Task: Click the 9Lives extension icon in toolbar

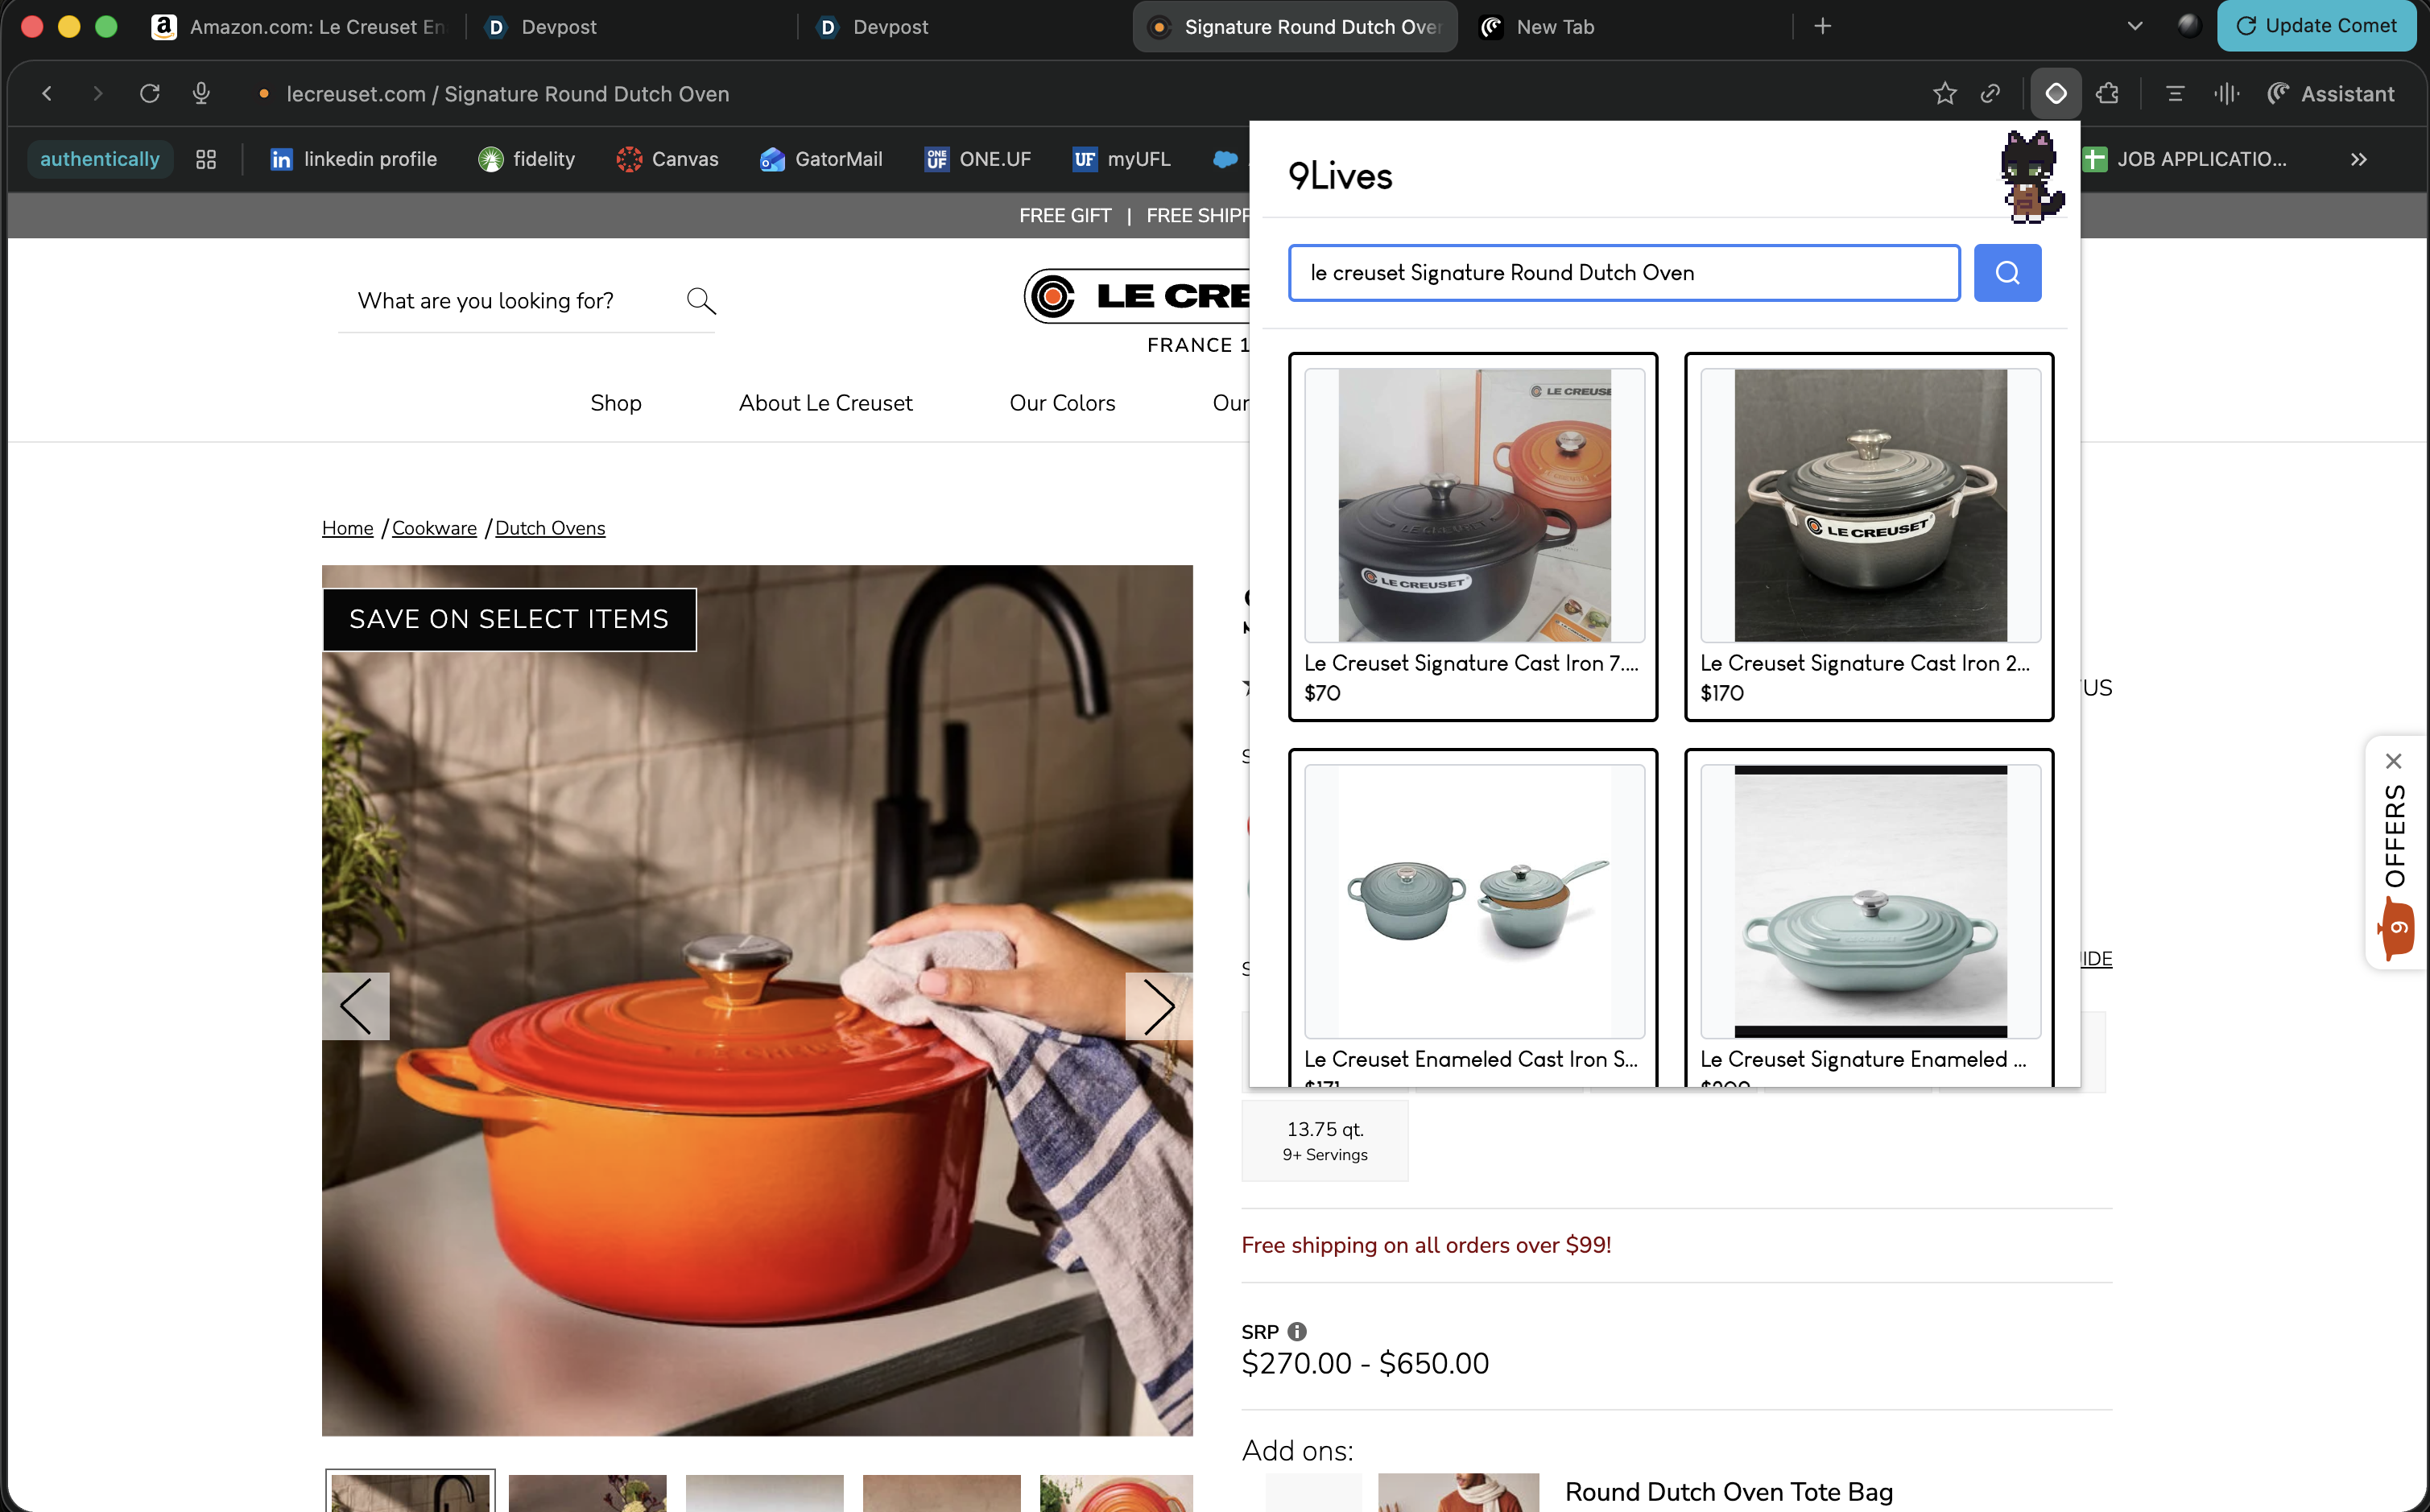Action: 2055,93
